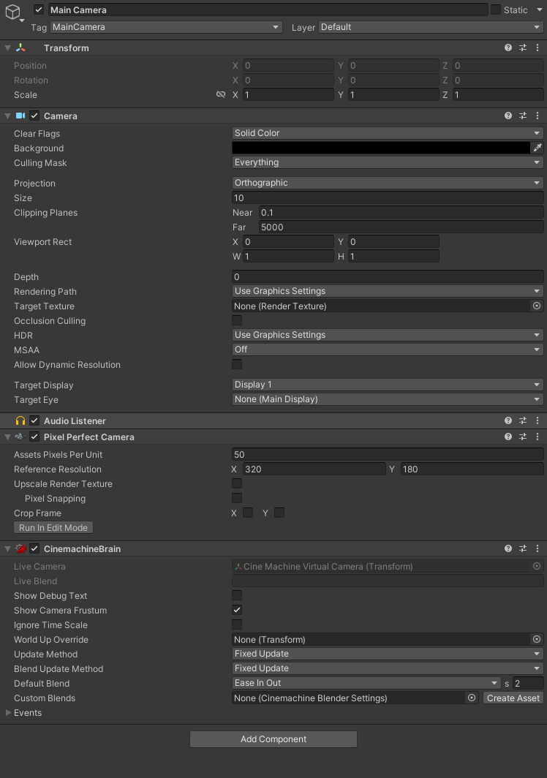Image resolution: width=547 pixels, height=778 pixels.
Task: Click the GameObject cube icon
Action: click(x=13, y=12)
